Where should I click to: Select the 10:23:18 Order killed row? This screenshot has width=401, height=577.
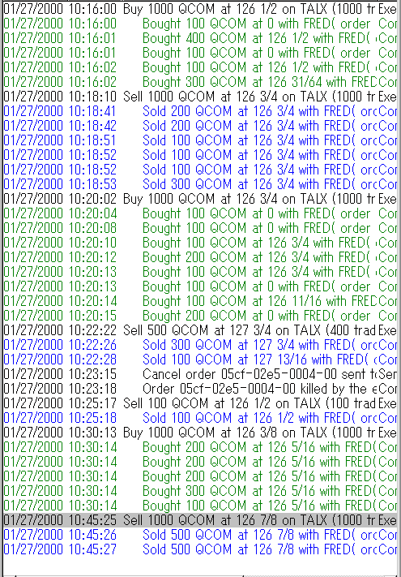click(x=200, y=389)
